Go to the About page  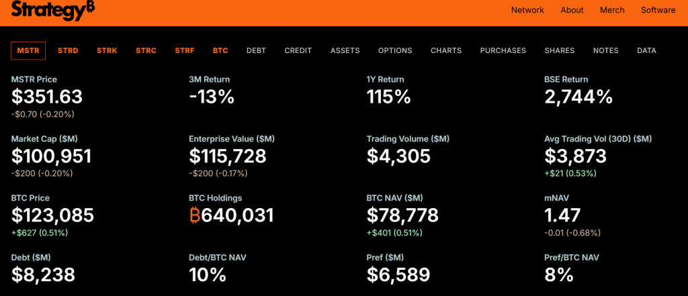[572, 10]
